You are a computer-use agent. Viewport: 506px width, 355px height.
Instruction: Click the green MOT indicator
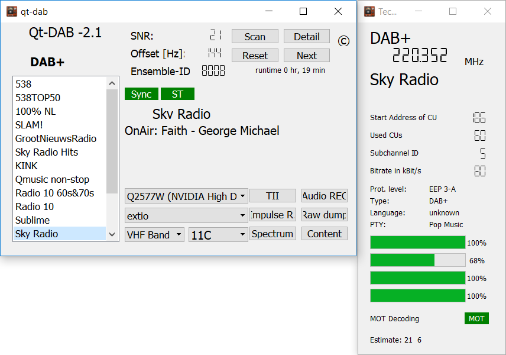476,318
